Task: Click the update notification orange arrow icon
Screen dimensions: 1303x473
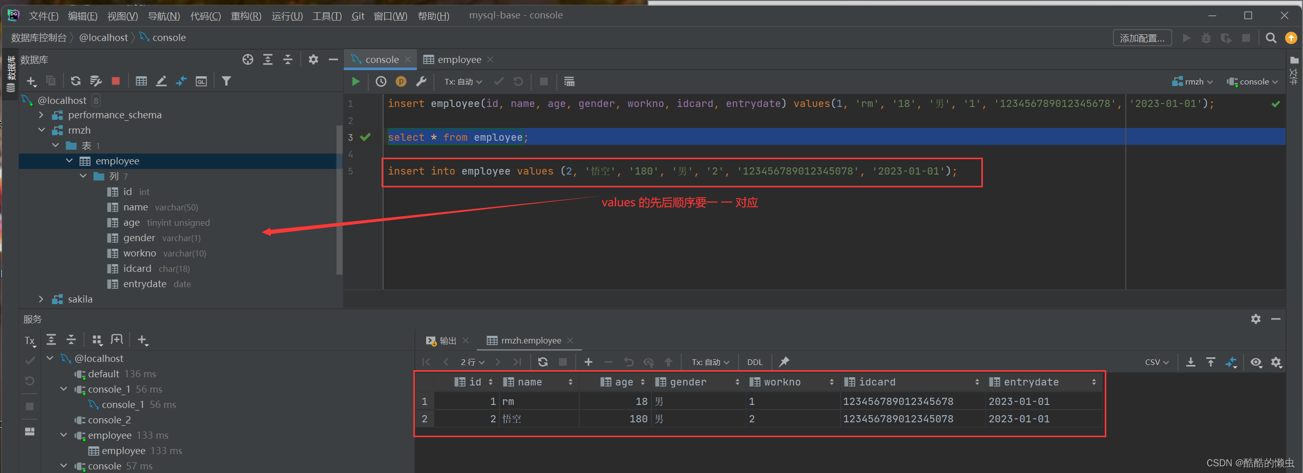Action: click(1291, 38)
